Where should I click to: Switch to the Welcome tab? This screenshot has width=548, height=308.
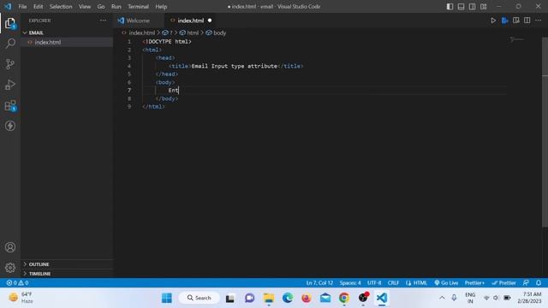click(x=138, y=21)
